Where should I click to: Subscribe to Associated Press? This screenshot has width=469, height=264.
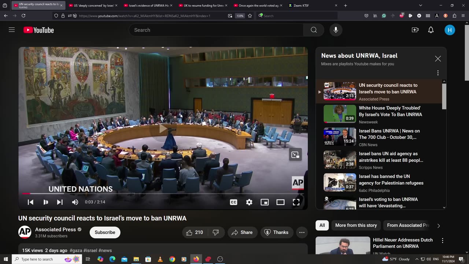coord(105,232)
